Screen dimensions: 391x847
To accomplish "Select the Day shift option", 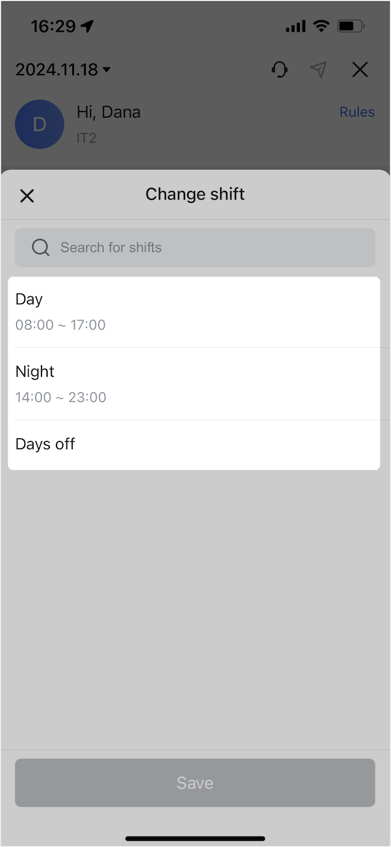I will 195,311.
